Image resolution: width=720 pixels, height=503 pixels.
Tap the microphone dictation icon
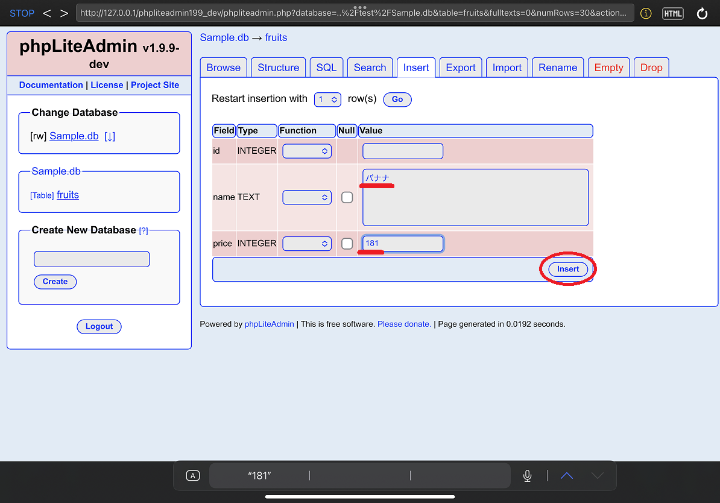[527, 475]
